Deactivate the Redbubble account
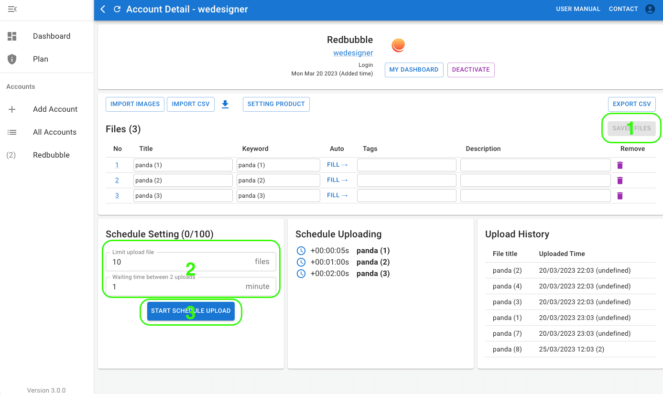 tap(471, 70)
